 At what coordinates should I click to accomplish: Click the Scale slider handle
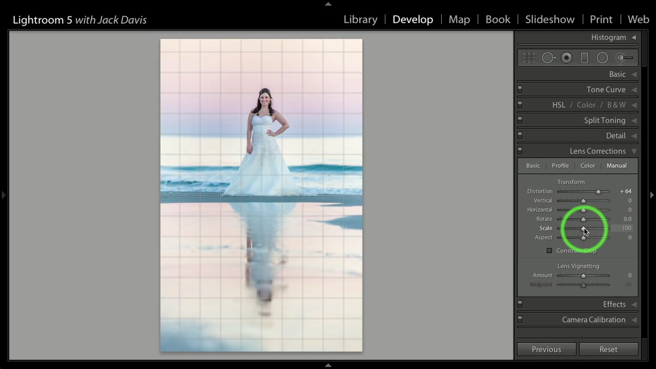coord(583,229)
